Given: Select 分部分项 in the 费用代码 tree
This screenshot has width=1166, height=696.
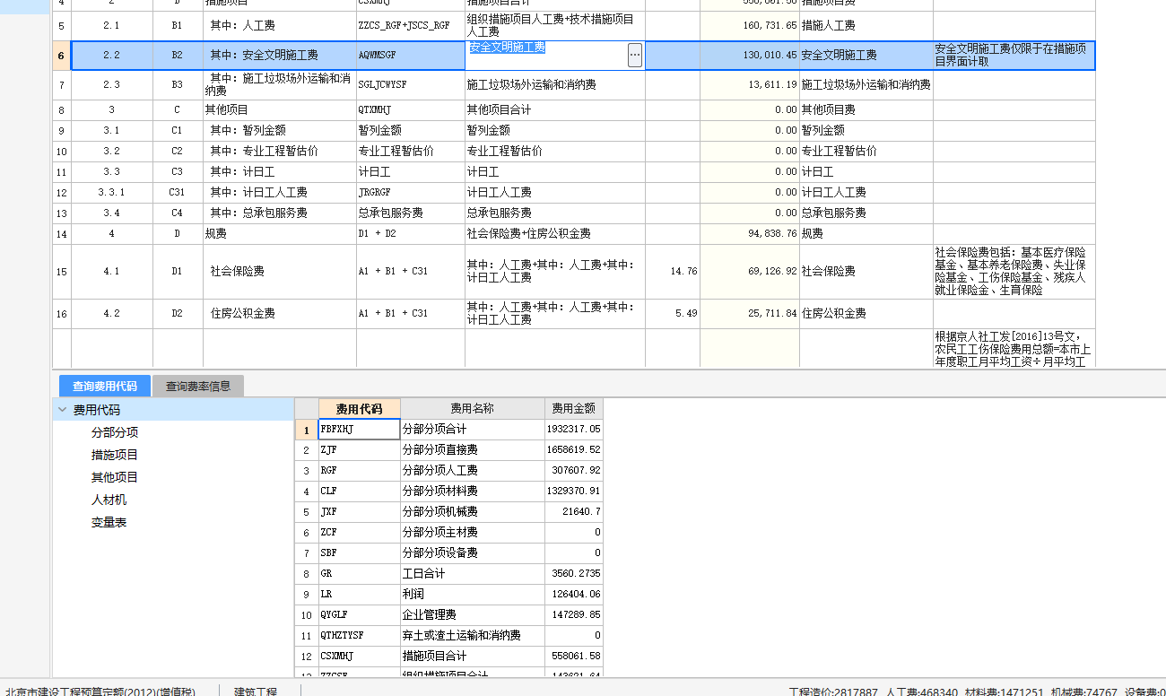Looking at the screenshot, I should click(115, 432).
